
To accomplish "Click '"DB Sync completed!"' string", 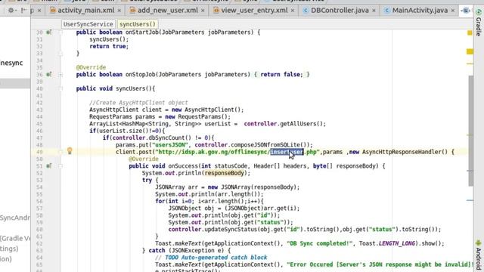I will point(319,243).
